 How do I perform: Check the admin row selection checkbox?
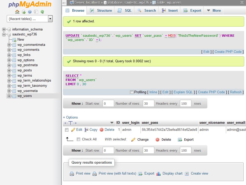(x=67, y=129)
